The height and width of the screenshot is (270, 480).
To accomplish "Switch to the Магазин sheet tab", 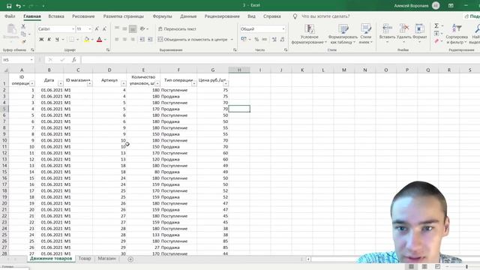I will (x=106, y=259).
